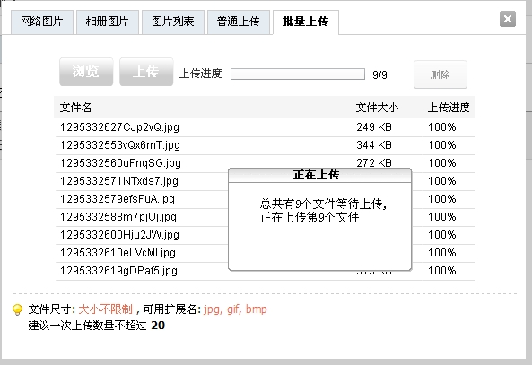The image size is (532, 365).
Task: Click the 249 KB file size
Action: point(374,127)
